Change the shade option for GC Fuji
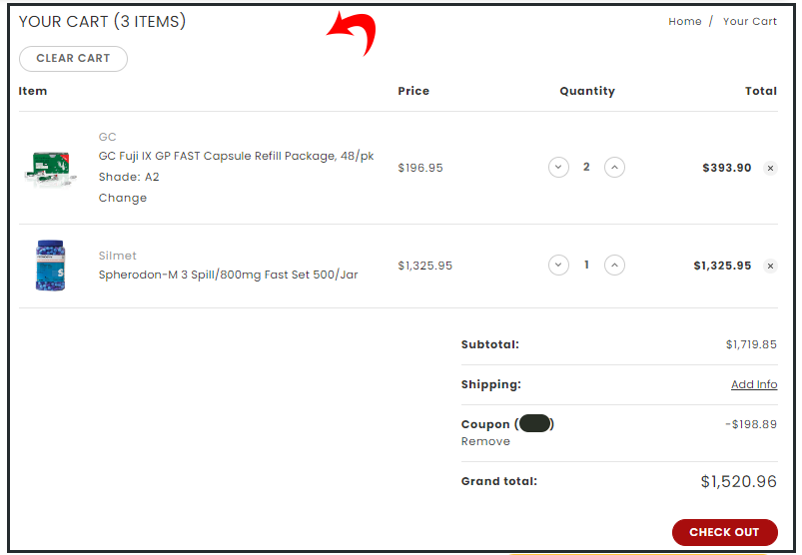Image resolution: width=802 pixels, height=555 pixels. (123, 198)
